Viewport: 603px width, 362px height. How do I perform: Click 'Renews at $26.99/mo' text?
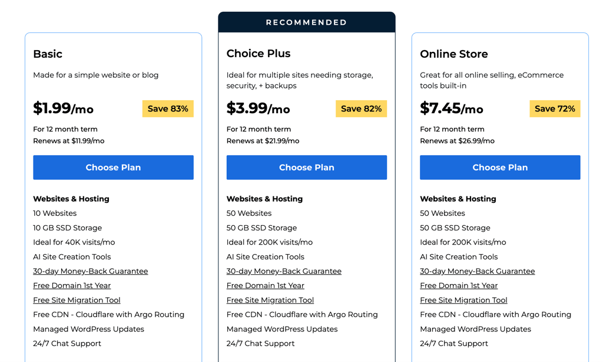point(457,141)
